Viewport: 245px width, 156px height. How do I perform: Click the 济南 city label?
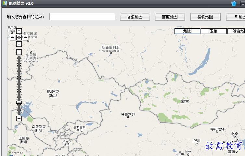[231, 152]
